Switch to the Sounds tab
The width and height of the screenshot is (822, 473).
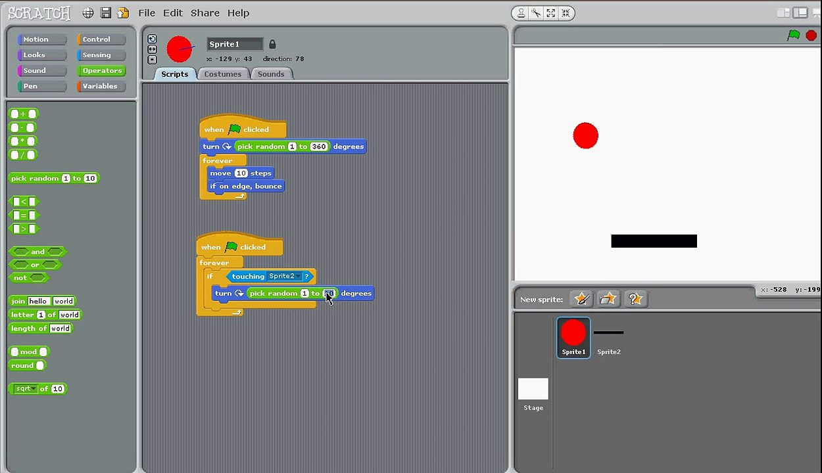pyautogui.click(x=271, y=74)
